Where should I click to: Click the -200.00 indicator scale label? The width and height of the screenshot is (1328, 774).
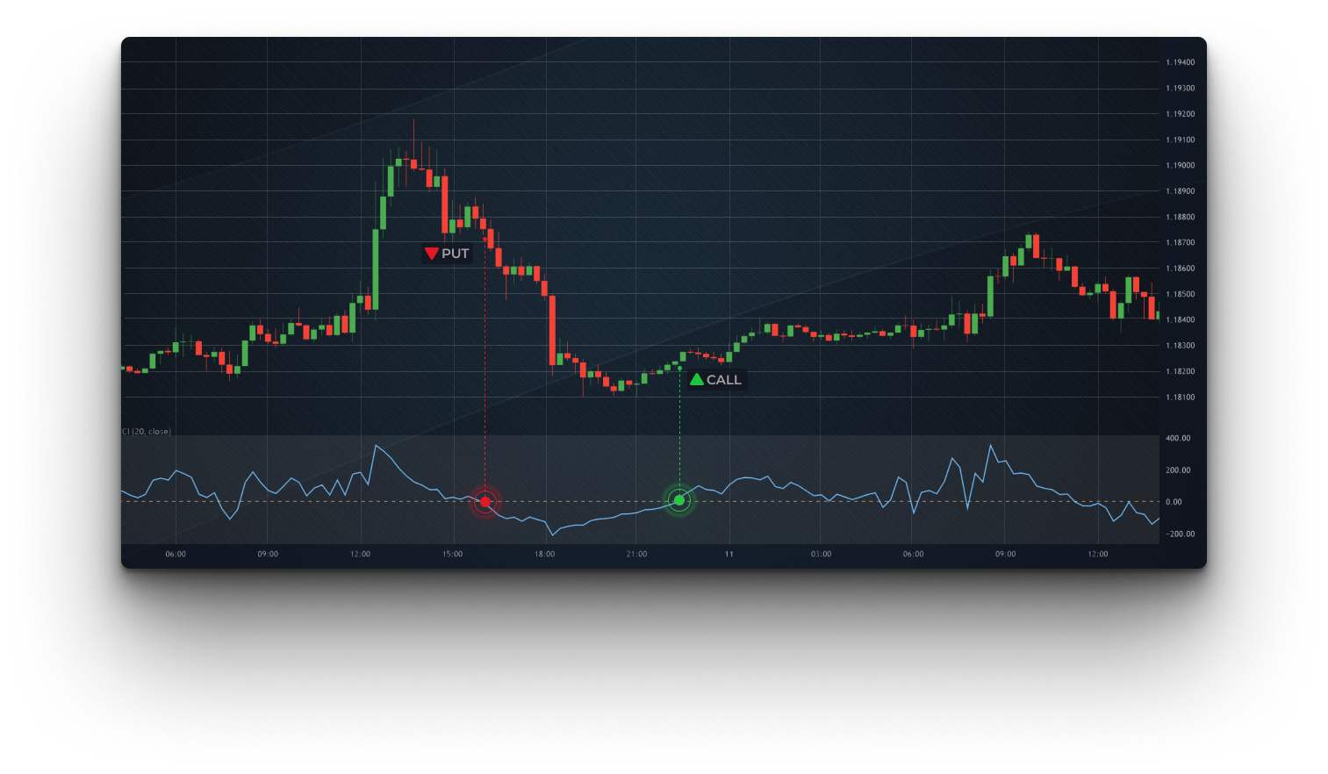coord(1178,534)
